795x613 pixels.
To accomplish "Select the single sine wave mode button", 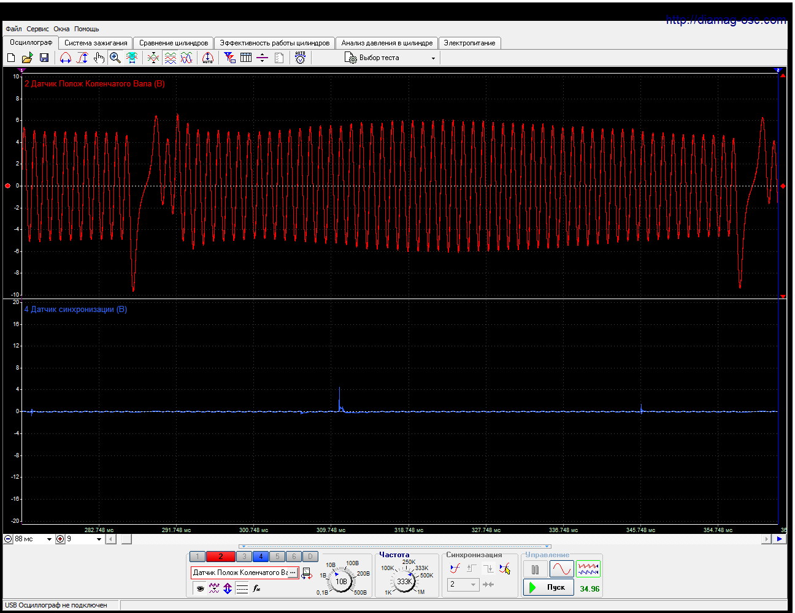I will [x=562, y=569].
